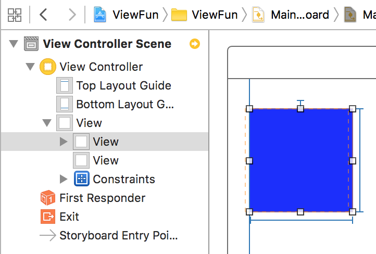The height and width of the screenshot is (254, 376).
Task: Click the First Responder cube icon
Action: (48, 198)
